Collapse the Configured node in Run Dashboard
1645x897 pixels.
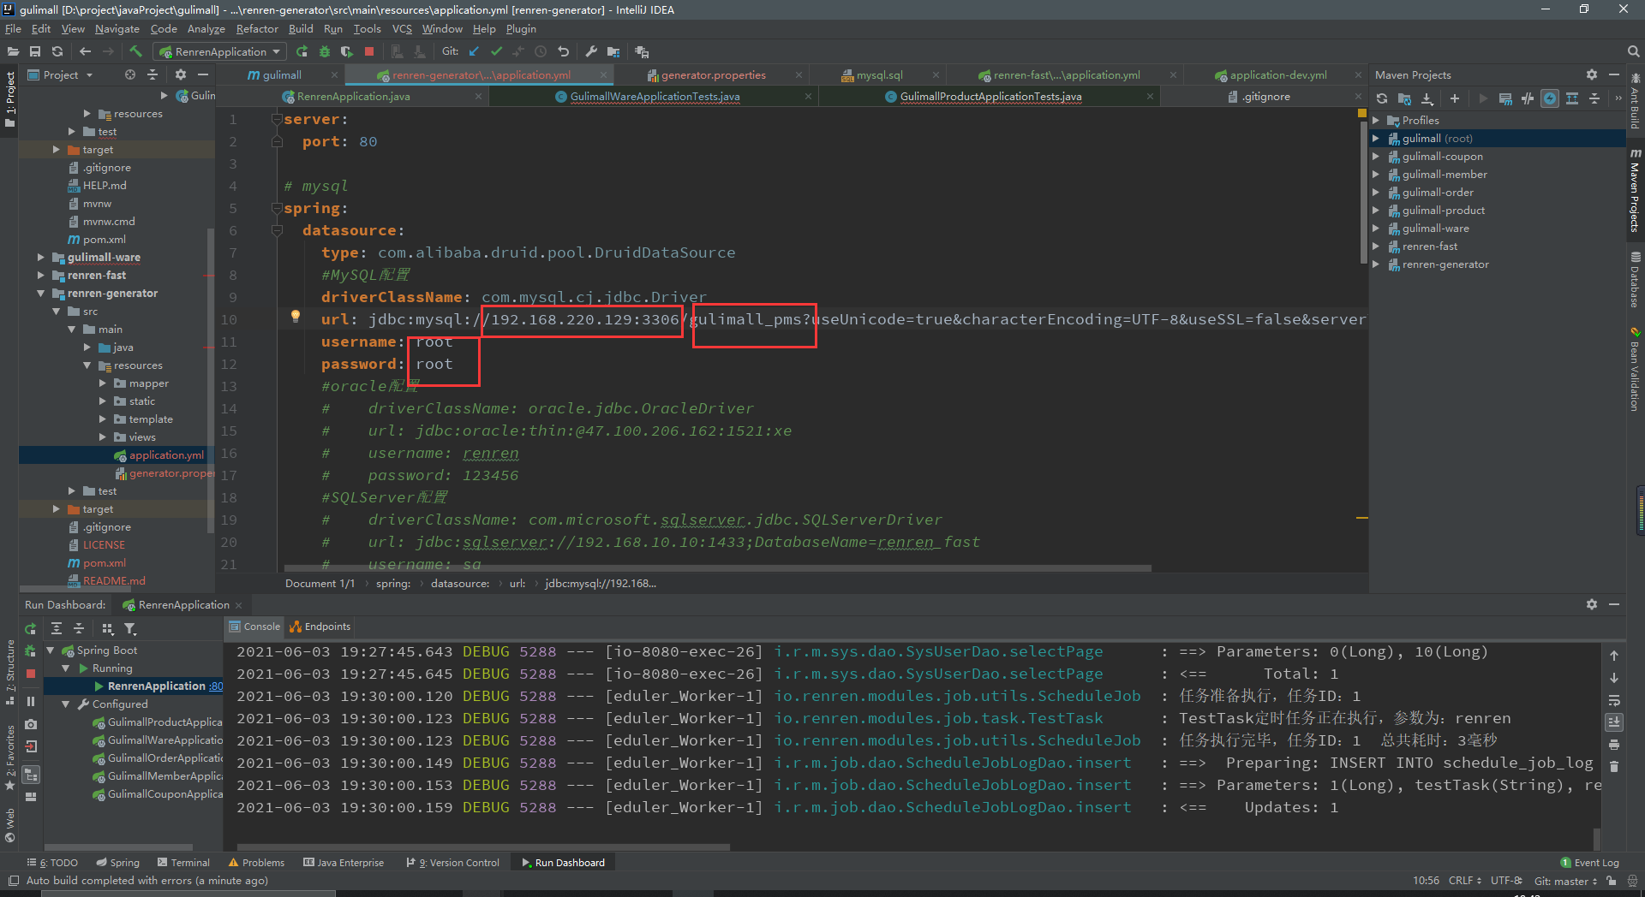(66, 704)
